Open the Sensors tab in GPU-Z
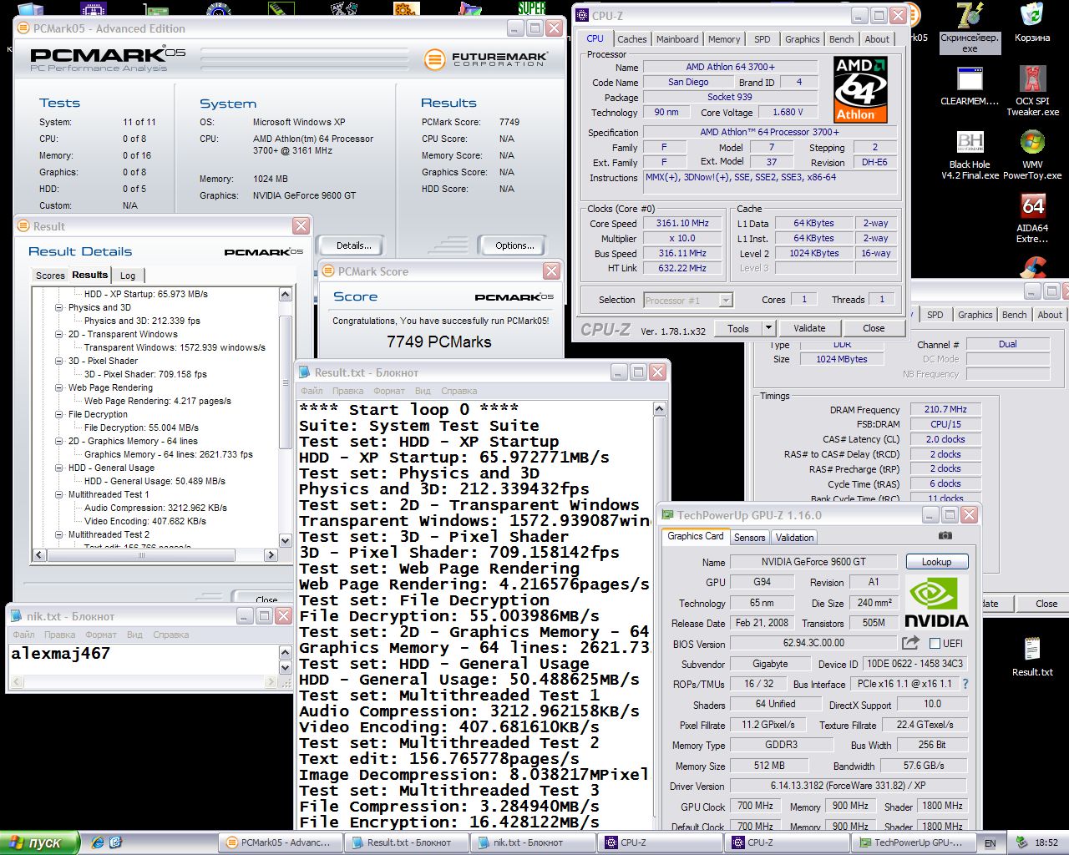Image resolution: width=1069 pixels, height=855 pixels. [x=749, y=537]
